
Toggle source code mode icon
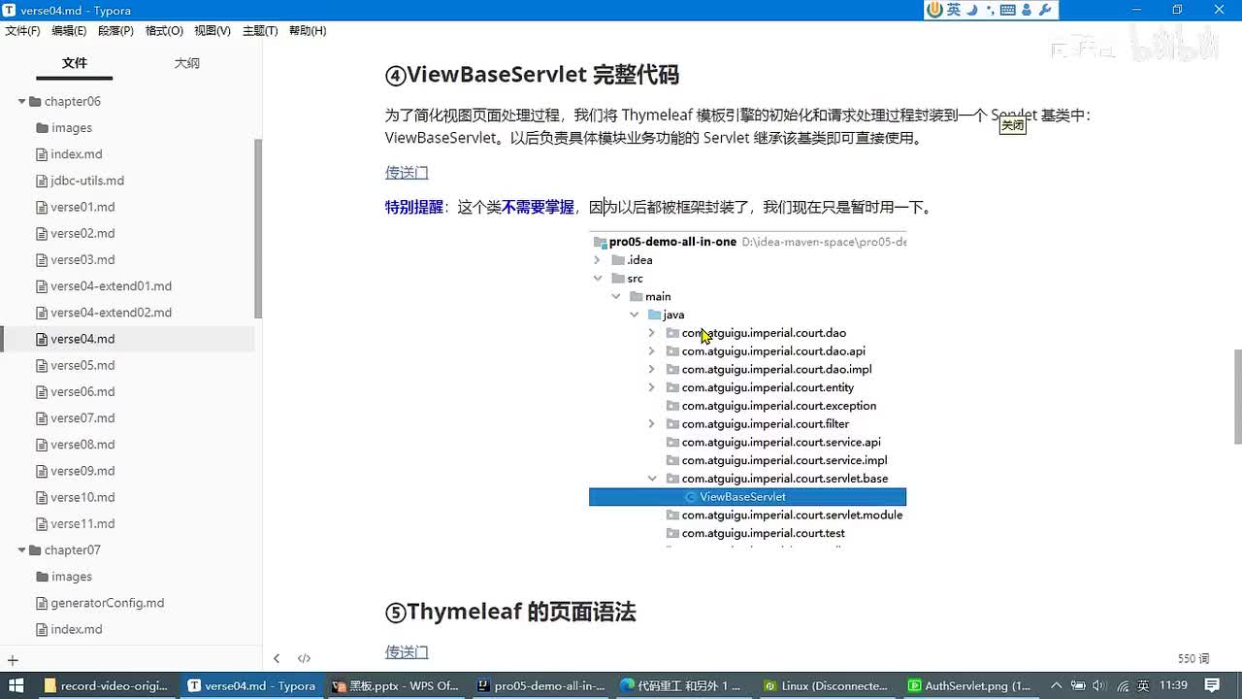304,658
